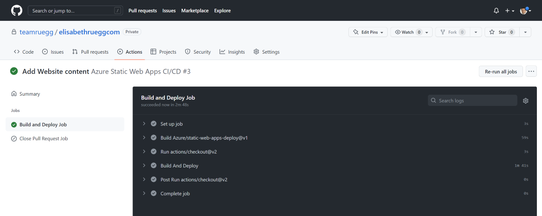Screen dimensions: 542x216
Task: Open the log settings gear icon
Action: click(x=526, y=101)
